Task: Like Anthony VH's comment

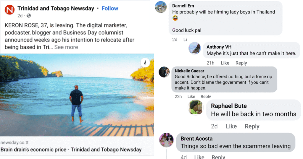Action: (225, 63)
